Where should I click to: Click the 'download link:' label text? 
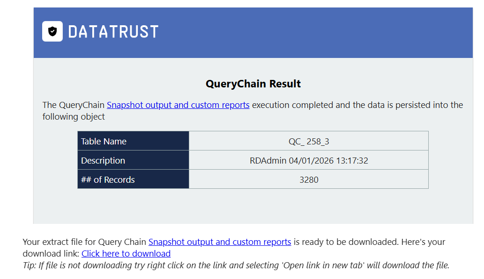(x=51, y=254)
